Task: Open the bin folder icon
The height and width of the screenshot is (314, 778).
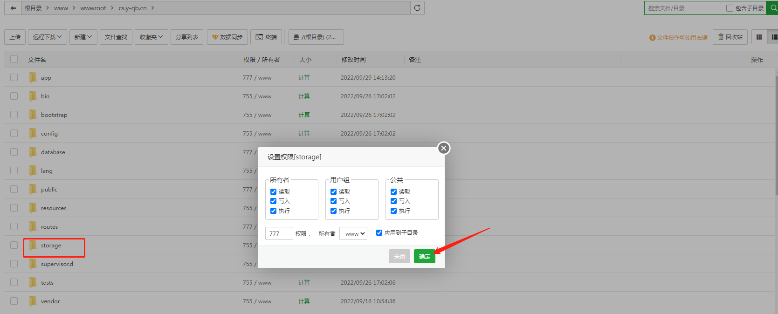Action: [x=33, y=96]
